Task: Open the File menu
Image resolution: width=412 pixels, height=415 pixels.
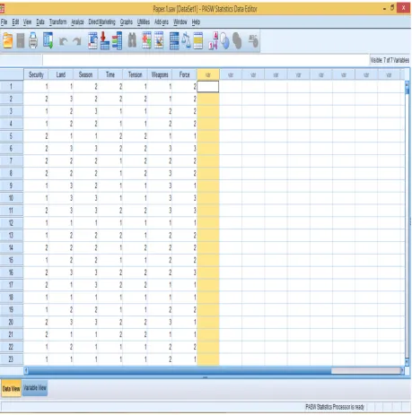Action: [4, 22]
